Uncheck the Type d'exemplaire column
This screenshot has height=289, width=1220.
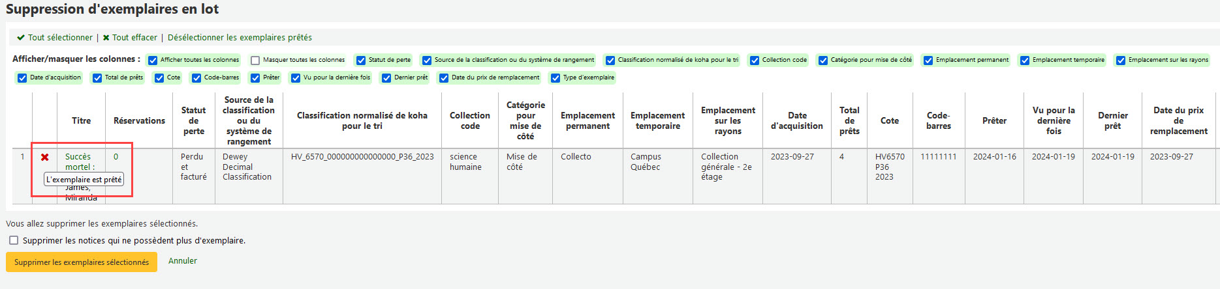[555, 78]
